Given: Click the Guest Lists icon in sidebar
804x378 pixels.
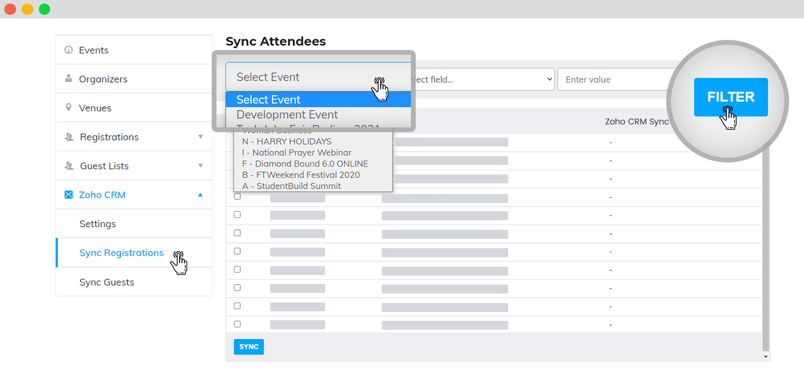Looking at the screenshot, I should coord(69,165).
